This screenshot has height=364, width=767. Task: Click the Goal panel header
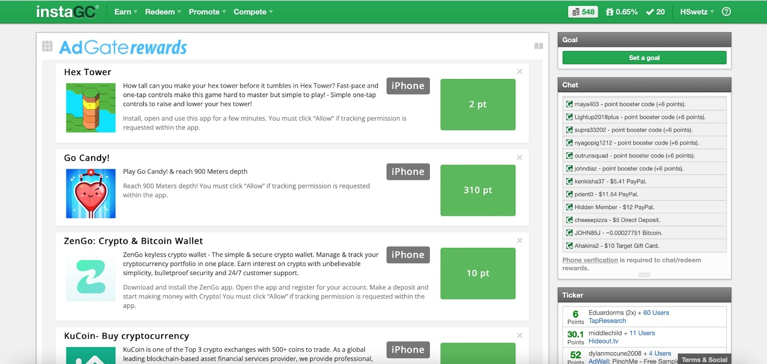click(x=644, y=40)
